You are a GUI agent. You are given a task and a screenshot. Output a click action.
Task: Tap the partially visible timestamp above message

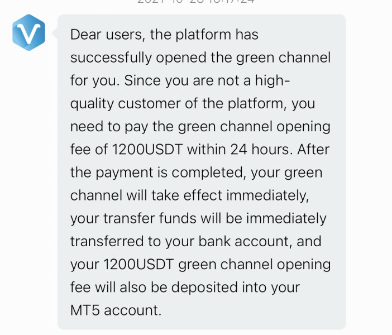click(x=196, y=2)
